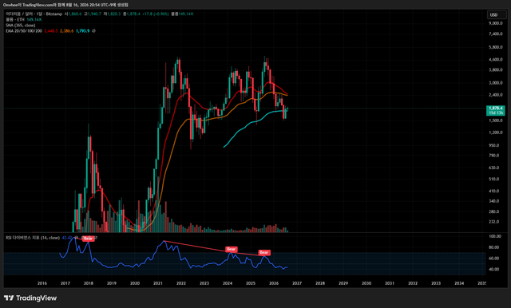
Task: Click the snapshot header text with date and UTC+9
Action: tap(65, 5)
